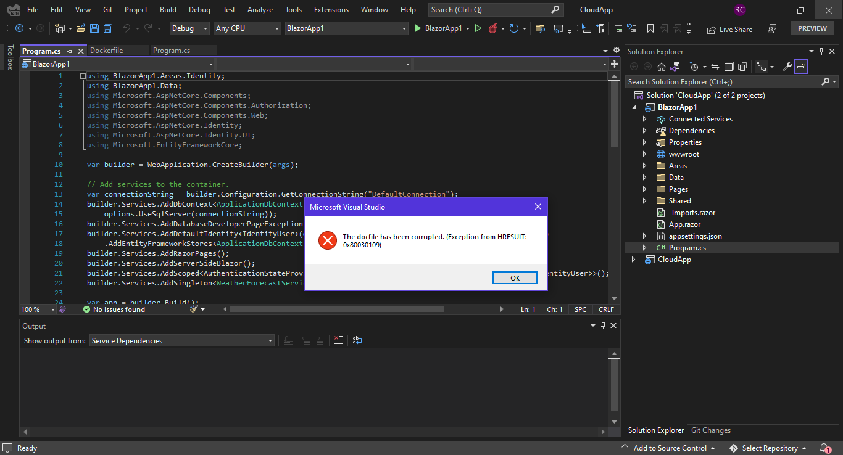The width and height of the screenshot is (843, 455).
Task: Select appsettings.json in Solution Explorer
Action: 695,236
